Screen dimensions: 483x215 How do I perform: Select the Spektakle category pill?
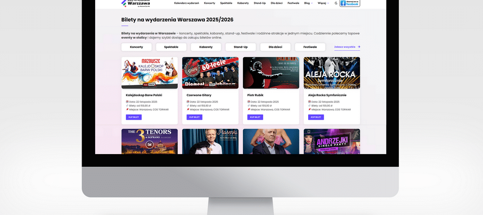171,47
